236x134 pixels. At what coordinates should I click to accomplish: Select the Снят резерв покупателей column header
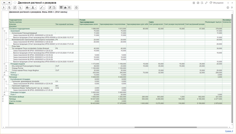(x=174, y=25)
